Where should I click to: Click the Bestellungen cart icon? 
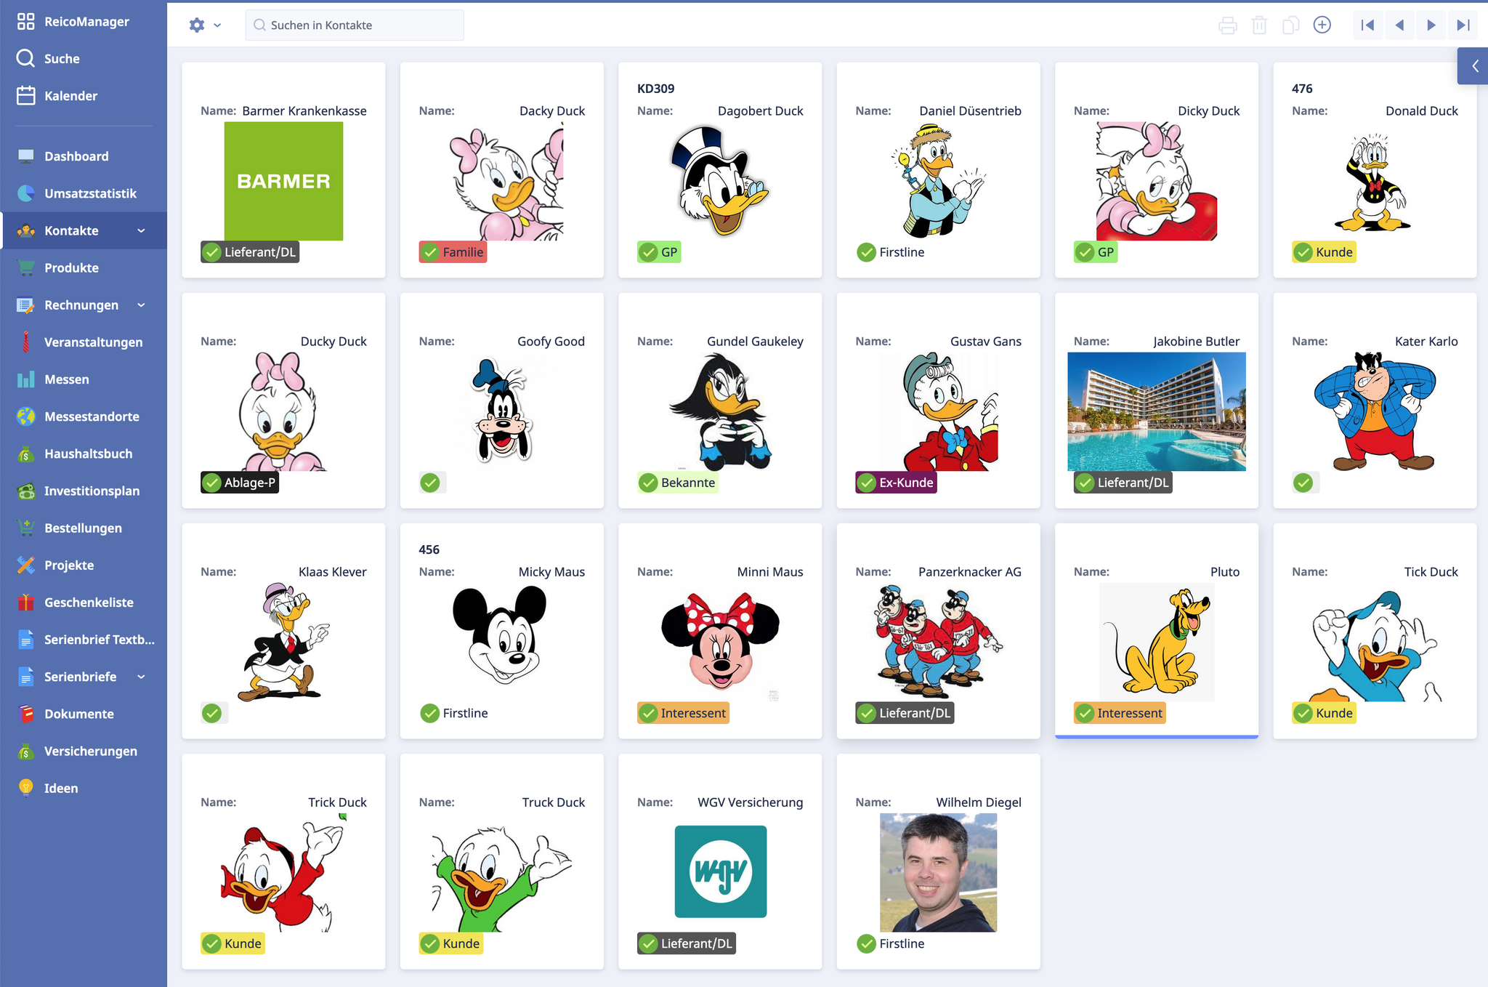26,528
